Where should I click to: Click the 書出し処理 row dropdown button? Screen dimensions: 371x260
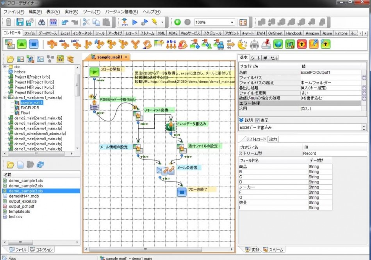coord(364,88)
